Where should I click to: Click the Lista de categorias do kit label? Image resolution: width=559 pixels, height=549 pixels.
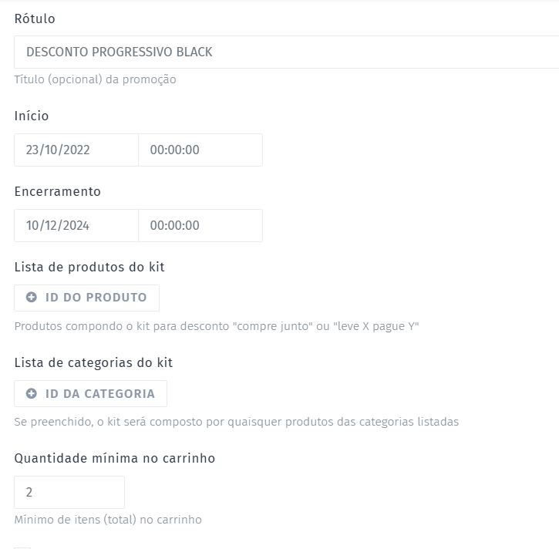(x=93, y=362)
